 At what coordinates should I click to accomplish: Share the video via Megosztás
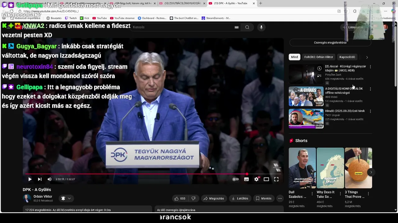[x=214, y=199]
